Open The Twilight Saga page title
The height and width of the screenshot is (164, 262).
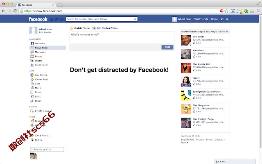click(x=203, y=119)
